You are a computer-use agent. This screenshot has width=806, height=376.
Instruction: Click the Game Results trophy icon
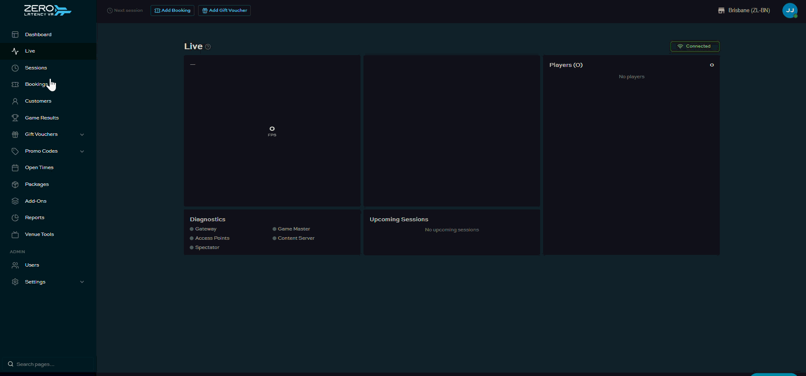click(x=15, y=118)
